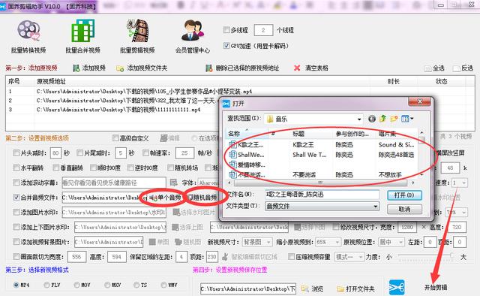480x296 pixels.
Task: Click 状态 table column header
Action: [x=442, y=81]
